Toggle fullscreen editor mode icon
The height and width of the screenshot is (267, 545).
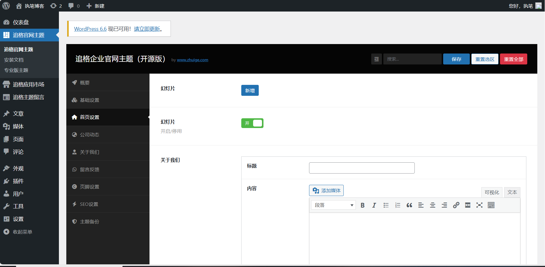point(479,205)
